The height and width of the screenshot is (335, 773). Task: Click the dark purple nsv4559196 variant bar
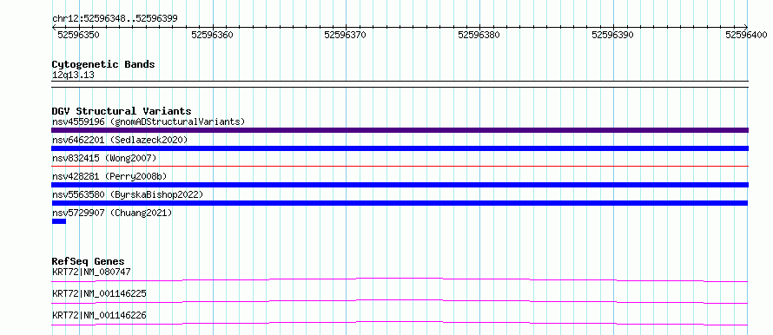(x=400, y=130)
